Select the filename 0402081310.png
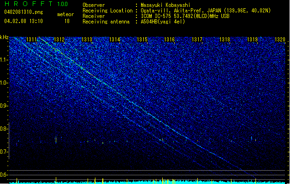The width and height of the screenshot is (290, 184). pyautogui.click(x=24, y=12)
